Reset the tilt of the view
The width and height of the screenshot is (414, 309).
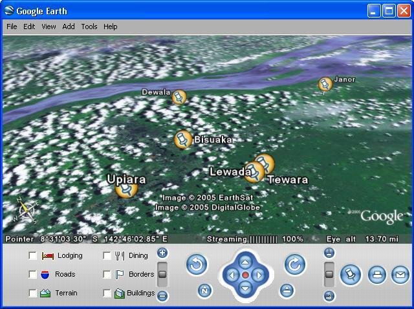tap(287, 291)
